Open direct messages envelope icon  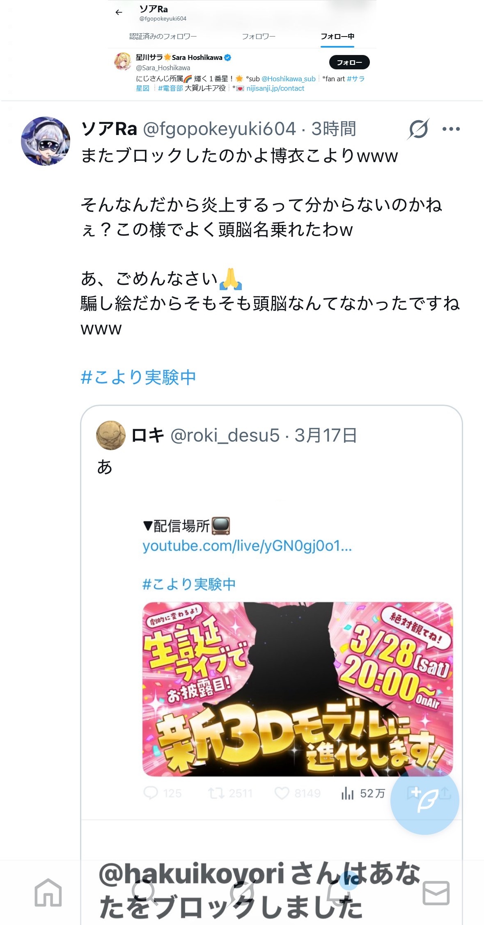436,893
